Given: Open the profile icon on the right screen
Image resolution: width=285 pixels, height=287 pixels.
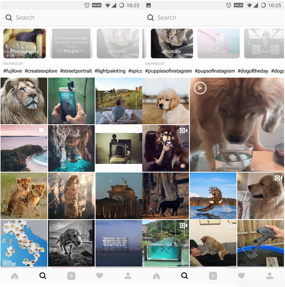Looking at the screenshot, I should [270, 276].
